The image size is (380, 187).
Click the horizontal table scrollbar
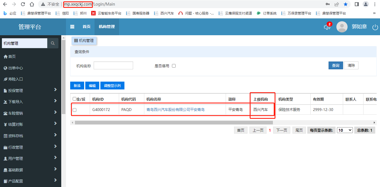point(174,122)
